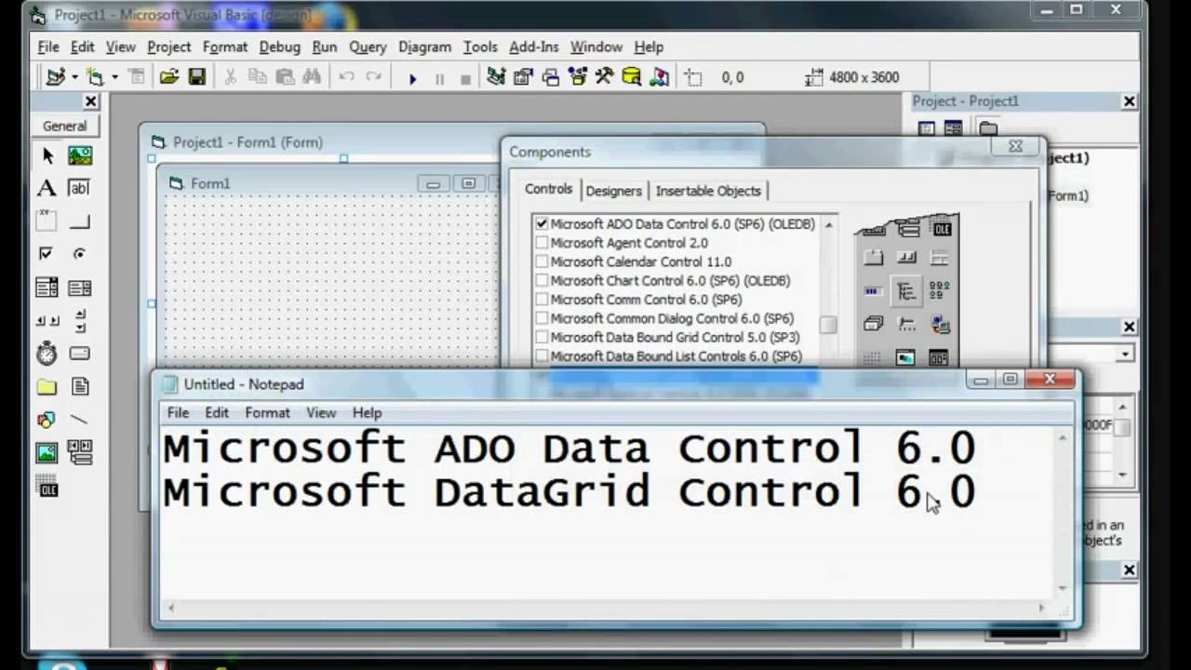
Task: Click the Add Standard EXE Project icon
Action: [56, 77]
